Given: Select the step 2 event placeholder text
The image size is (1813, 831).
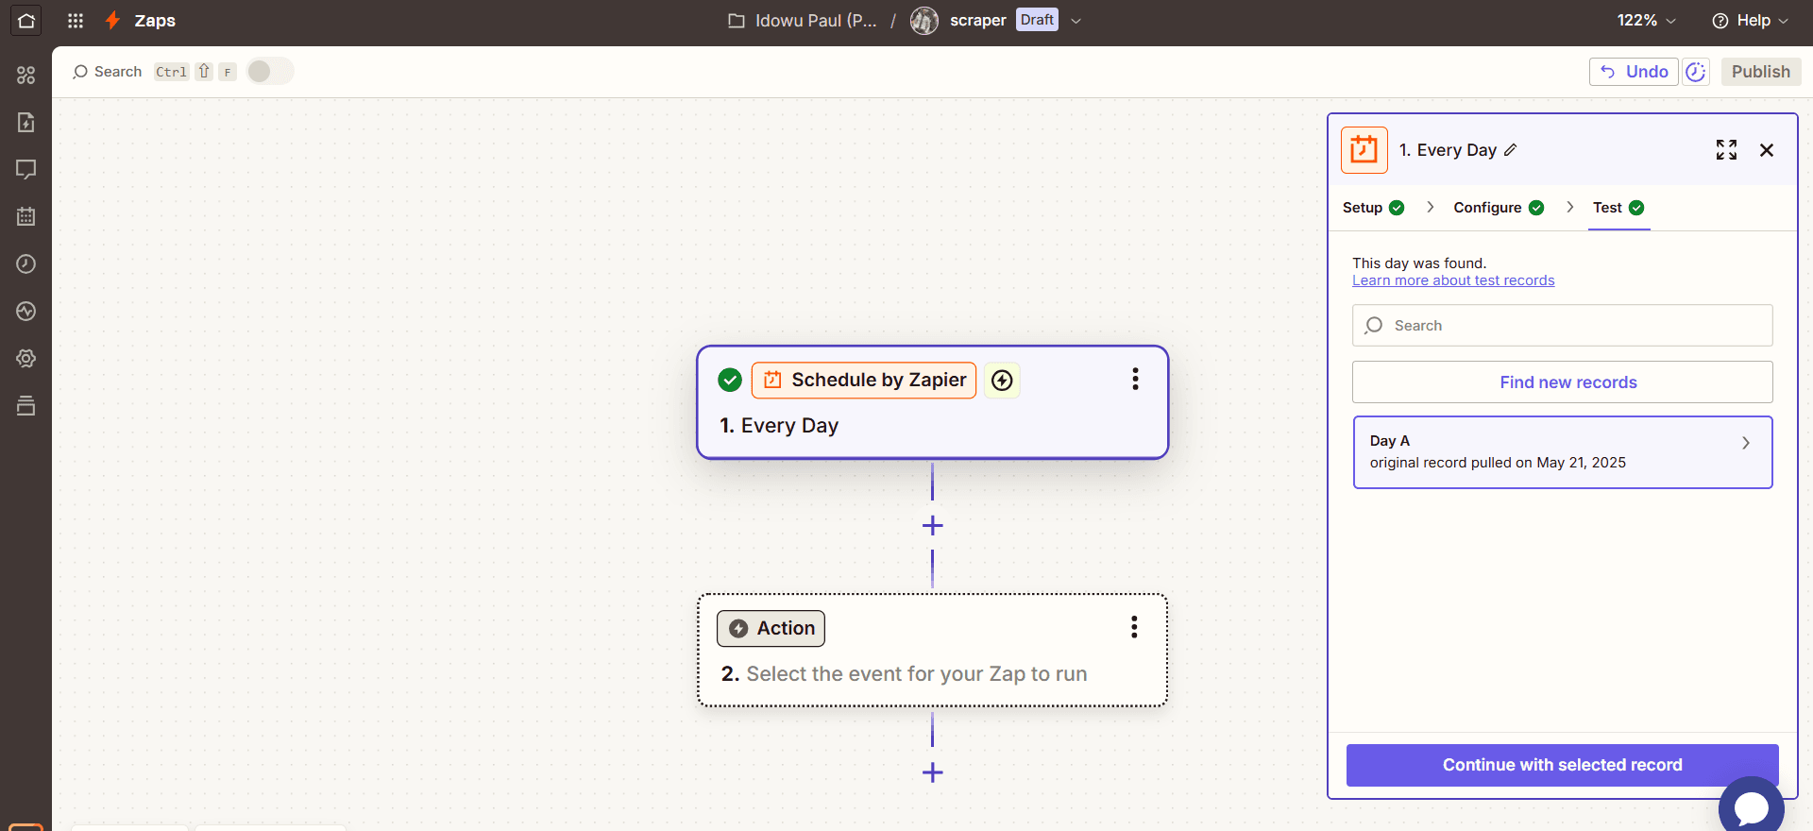Looking at the screenshot, I should click(916, 673).
